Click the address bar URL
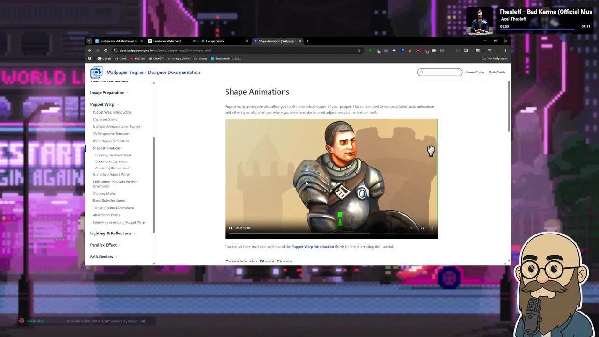 165,51
